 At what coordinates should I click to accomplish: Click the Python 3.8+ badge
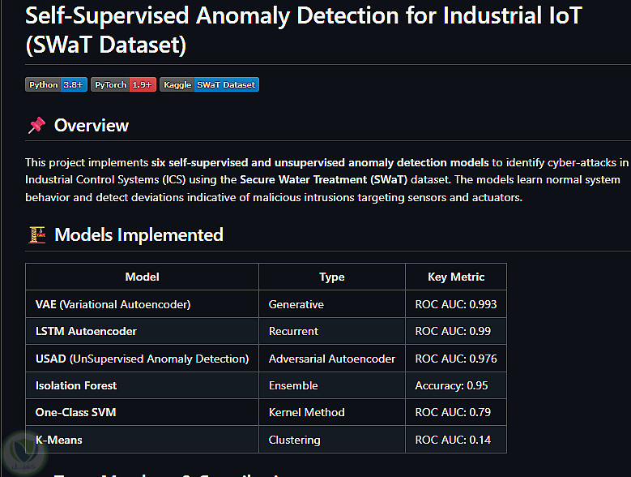56,84
